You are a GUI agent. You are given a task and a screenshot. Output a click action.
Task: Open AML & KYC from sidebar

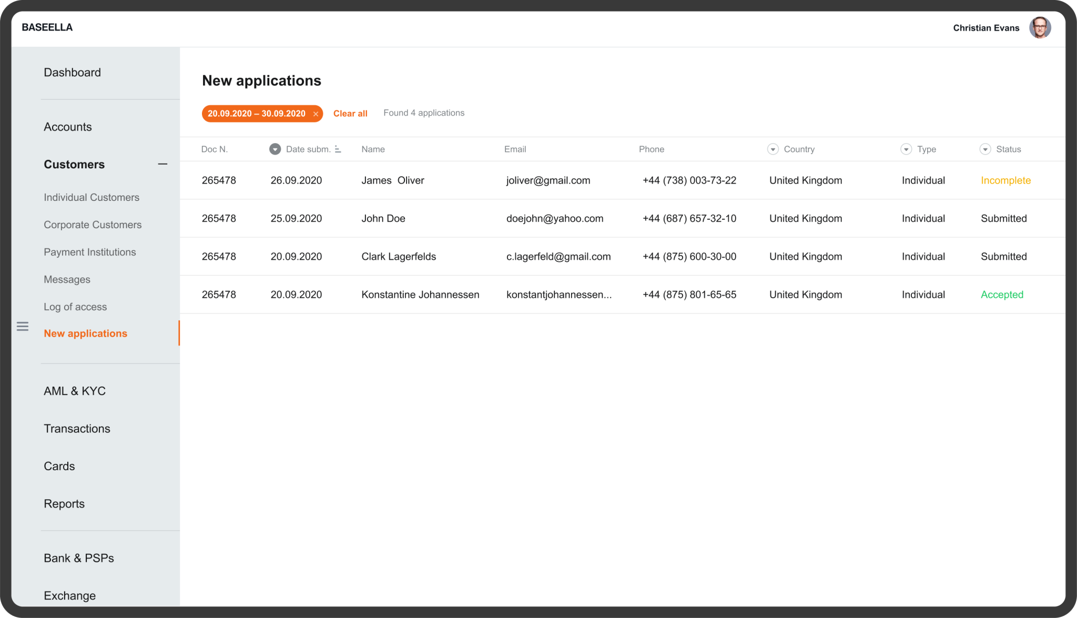75,390
